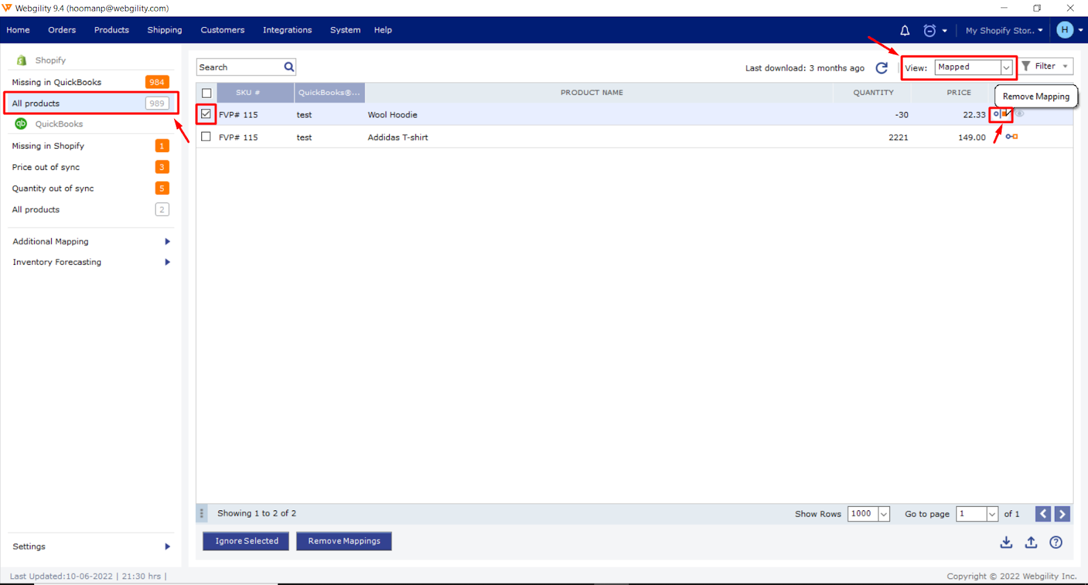Go to next page arrow
1088x585 pixels.
[x=1062, y=514]
